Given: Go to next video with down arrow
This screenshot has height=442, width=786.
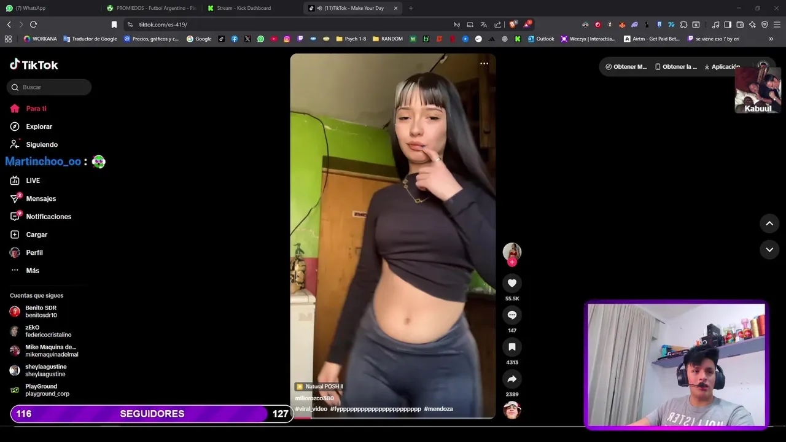Looking at the screenshot, I should (769, 250).
